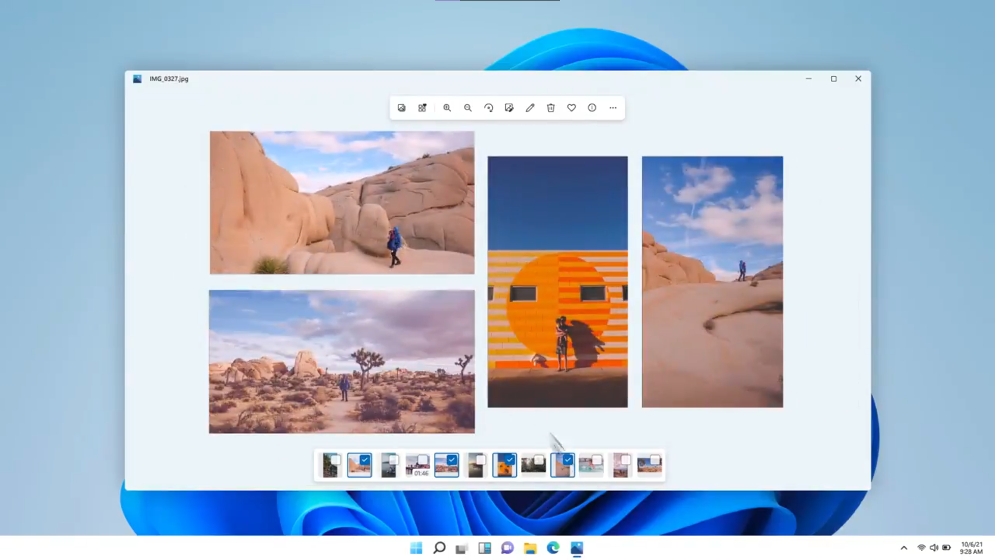The height and width of the screenshot is (560, 995).
Task: Delete IMG_0327.jpg using the trash icon
Action: [550, 108]
